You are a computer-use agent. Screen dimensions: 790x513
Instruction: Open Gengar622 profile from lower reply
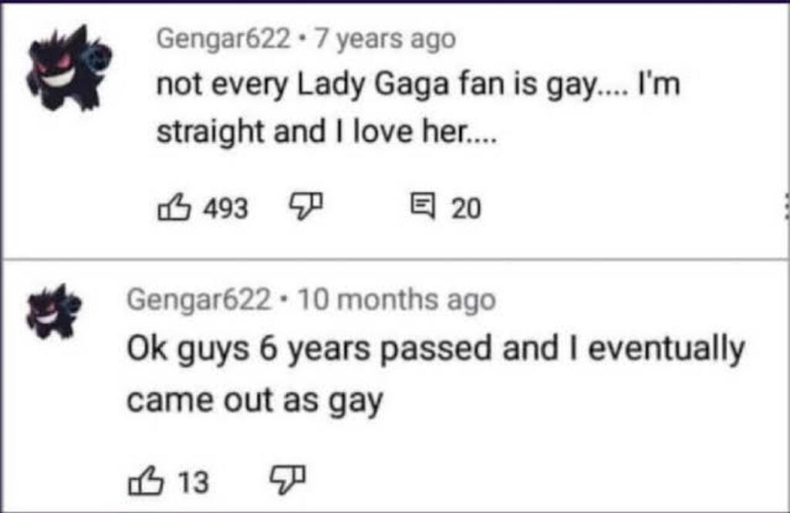tap(198, 300)
